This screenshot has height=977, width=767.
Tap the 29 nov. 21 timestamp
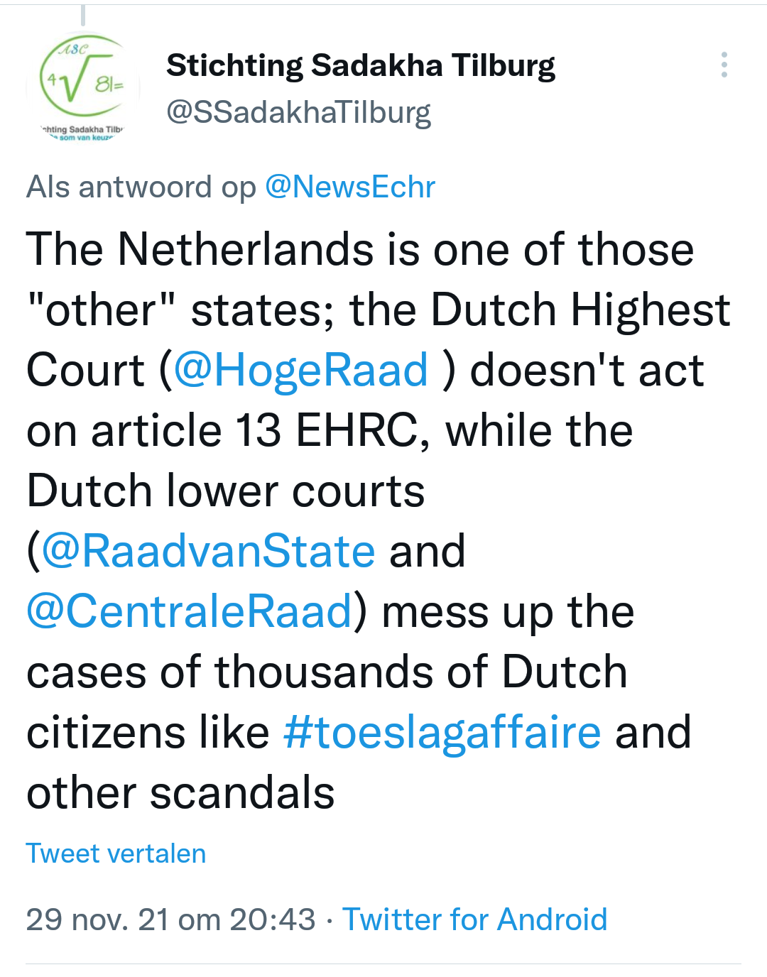coord(170,919)
